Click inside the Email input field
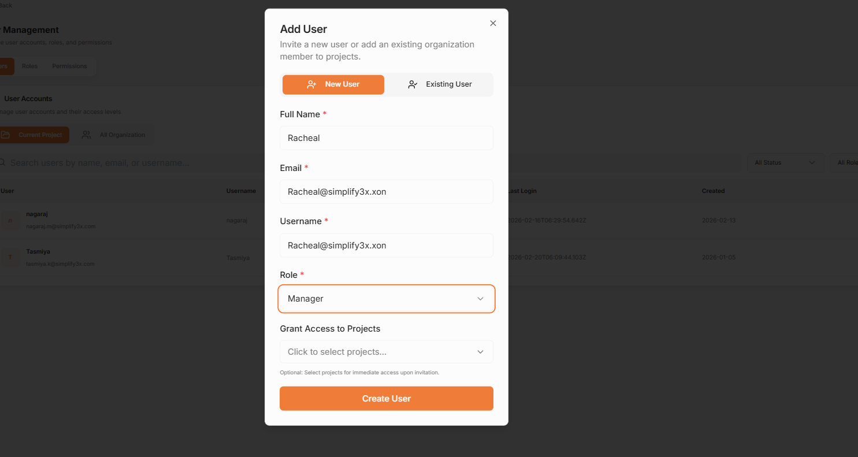Viewport: 858px width, 457px height. pos(387,192)
